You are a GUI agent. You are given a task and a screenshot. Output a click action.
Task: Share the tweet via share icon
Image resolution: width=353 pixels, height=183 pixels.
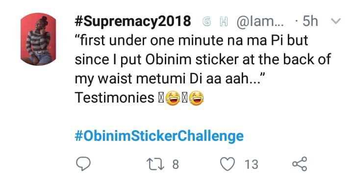click(x=300, y=164)
